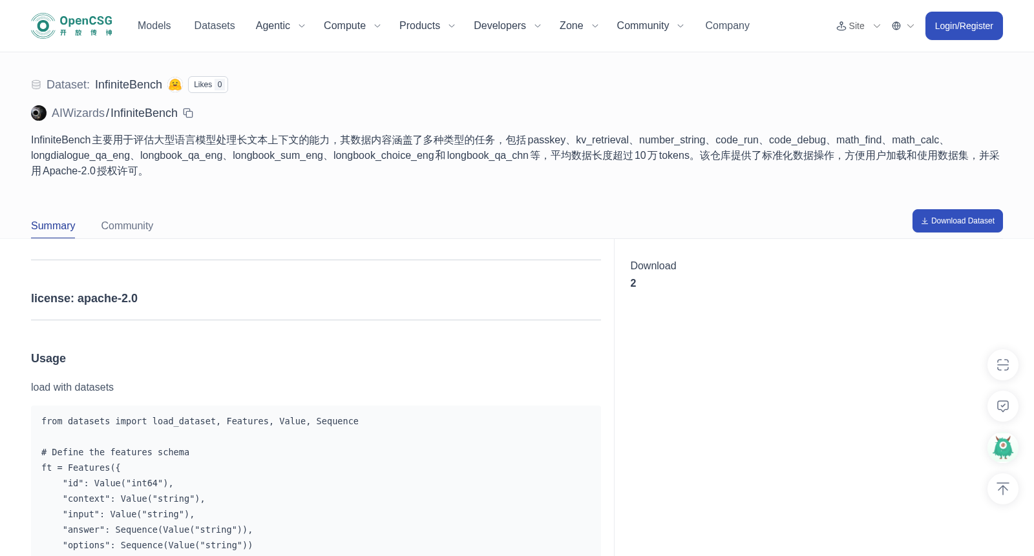Click the Download count label
The image size is (1034, 556).
[653, 266]
